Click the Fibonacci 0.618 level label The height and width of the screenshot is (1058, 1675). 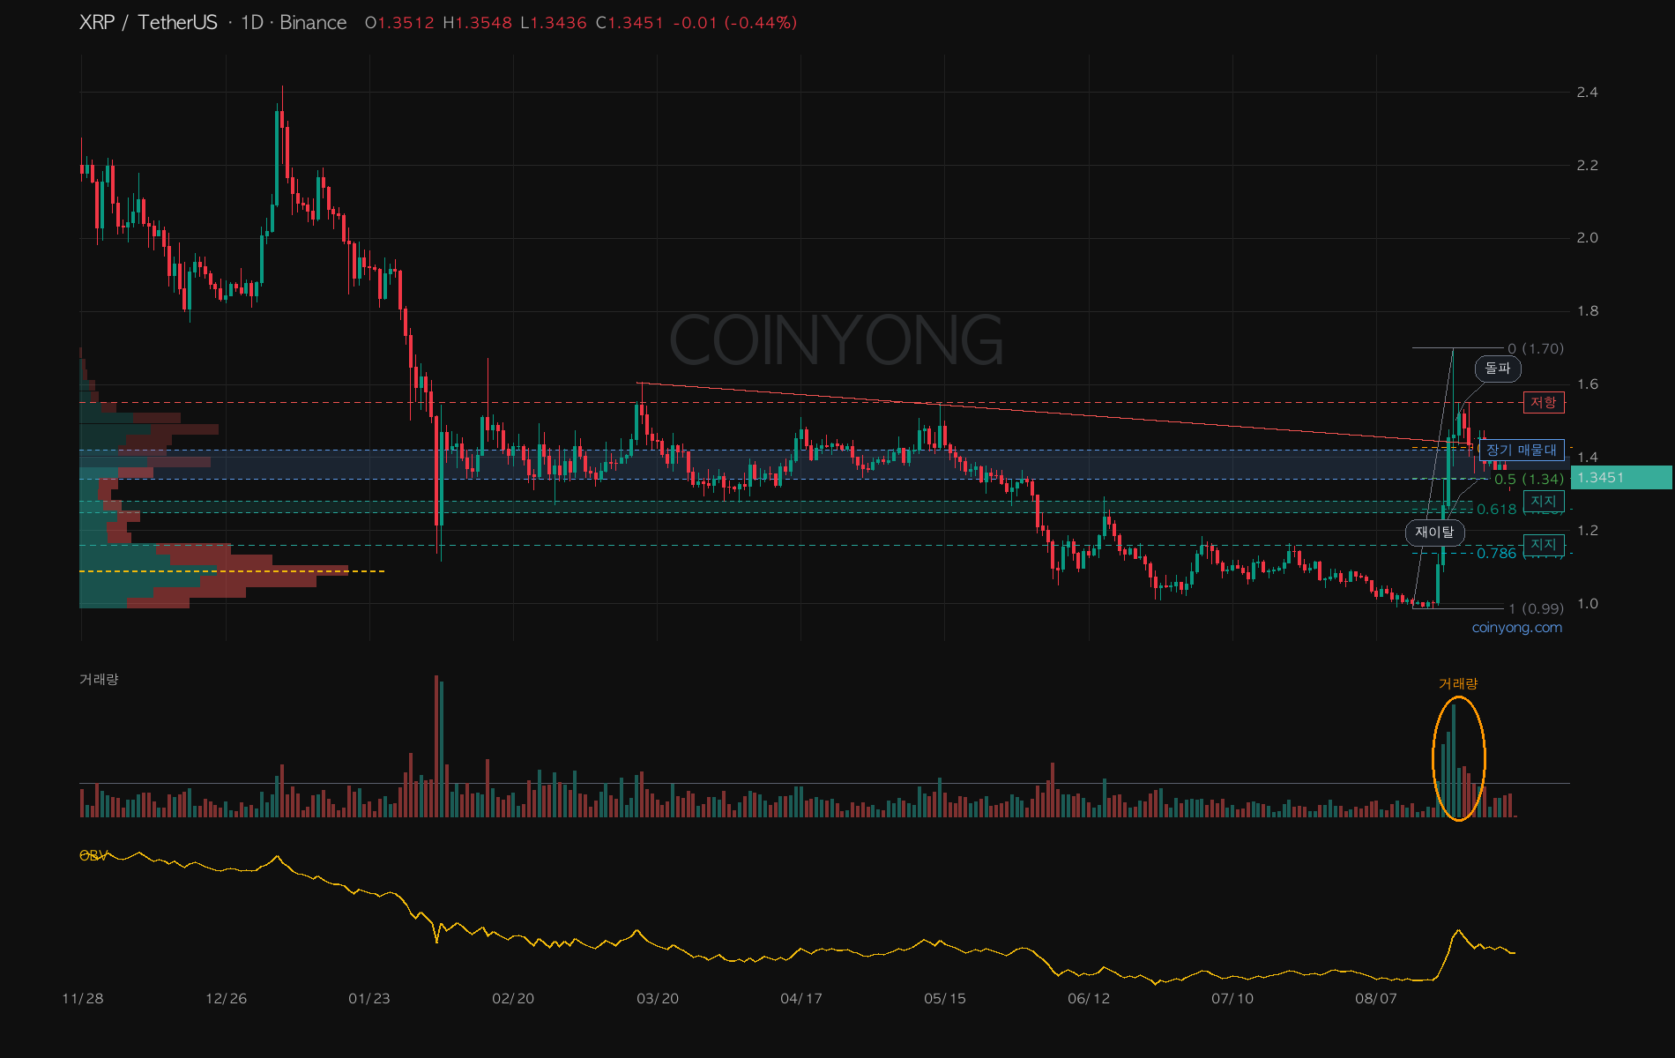pos(1497,509)
